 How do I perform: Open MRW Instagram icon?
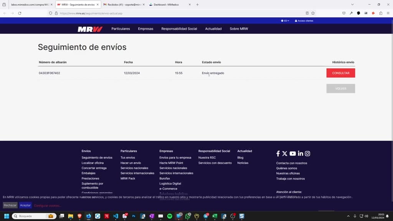[x=307, y=153]
